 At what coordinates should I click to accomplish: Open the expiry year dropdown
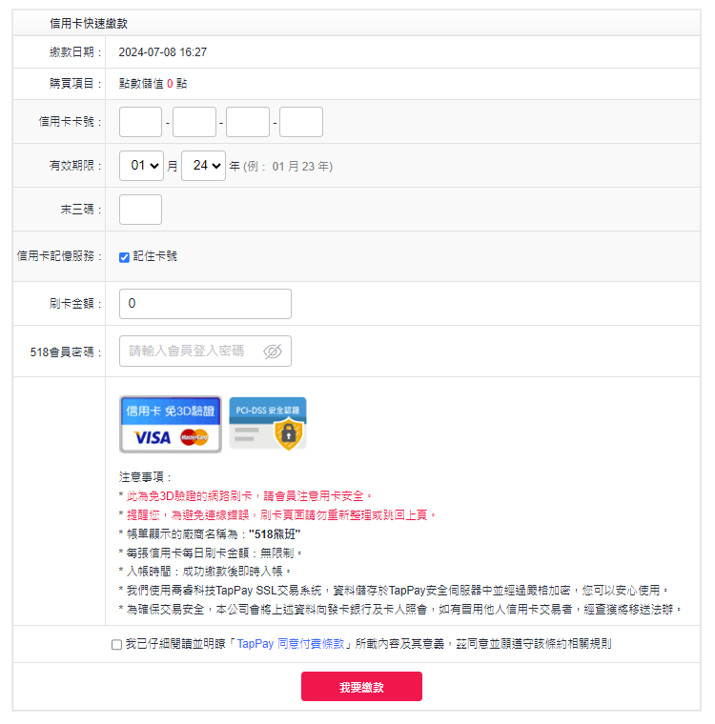pos(203,166)
